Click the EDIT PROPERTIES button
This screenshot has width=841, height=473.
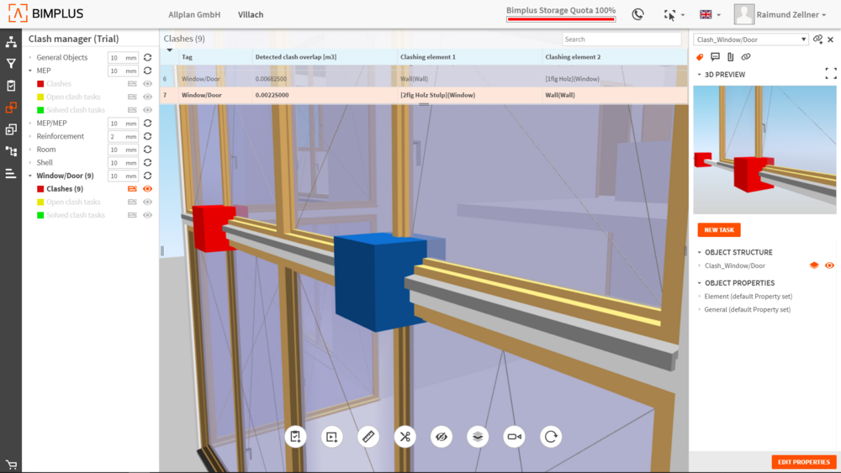coord(803,462)
